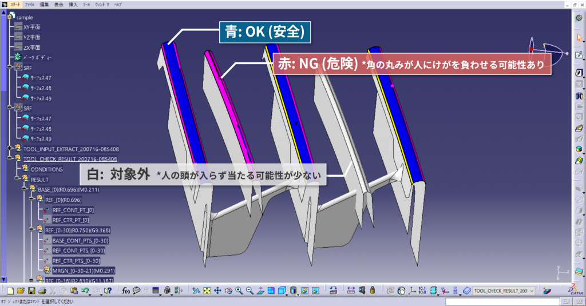Collapse the BASE_[0](R0.696)(M0.211) node

(x=25, y=189)
